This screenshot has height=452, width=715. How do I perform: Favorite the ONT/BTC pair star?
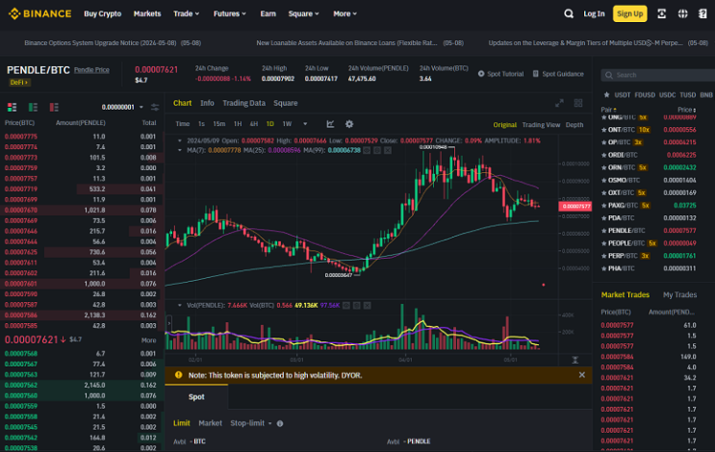603,130
